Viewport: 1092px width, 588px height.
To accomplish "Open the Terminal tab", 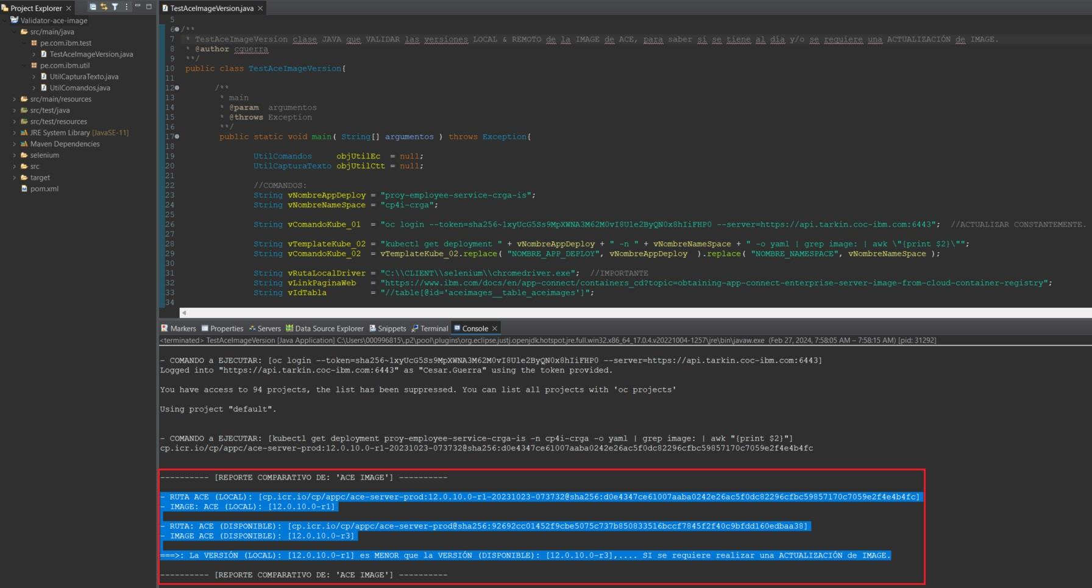I will tap(430, 328).
